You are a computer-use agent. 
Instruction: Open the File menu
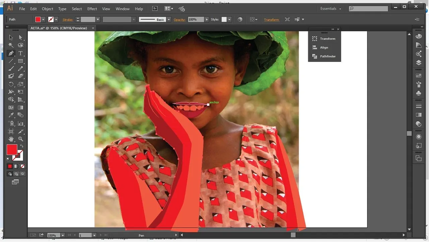(x=22, y=9)
